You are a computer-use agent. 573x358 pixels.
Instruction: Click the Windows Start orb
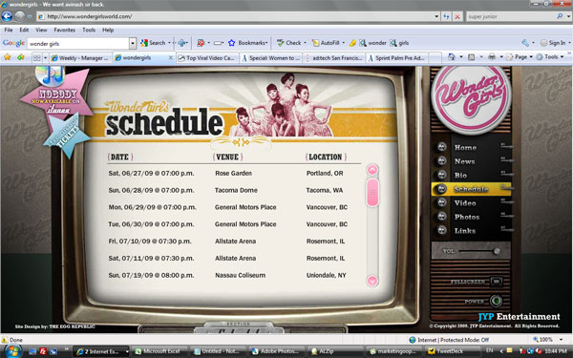point(12,351)
